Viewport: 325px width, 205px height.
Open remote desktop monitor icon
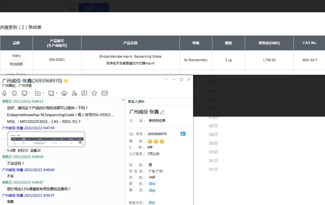(x=24, y=93)
